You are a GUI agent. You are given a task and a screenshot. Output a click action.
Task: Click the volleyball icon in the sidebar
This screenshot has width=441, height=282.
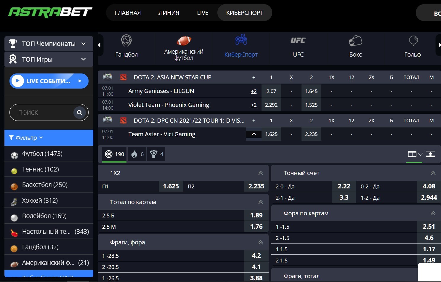14,218
